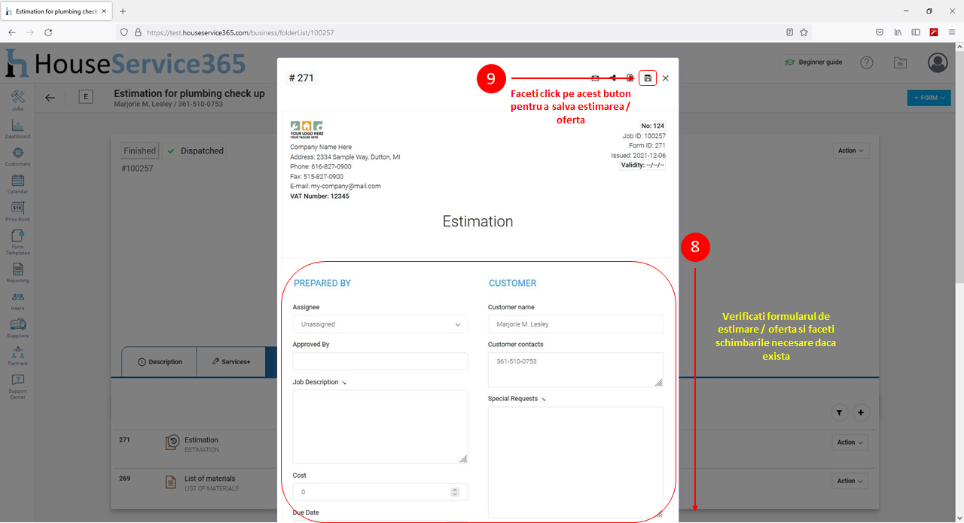This screenshot has width=964, height=523.
Task: Go back in the browser history
Action: pyautogui.click(x=12, y=32)
